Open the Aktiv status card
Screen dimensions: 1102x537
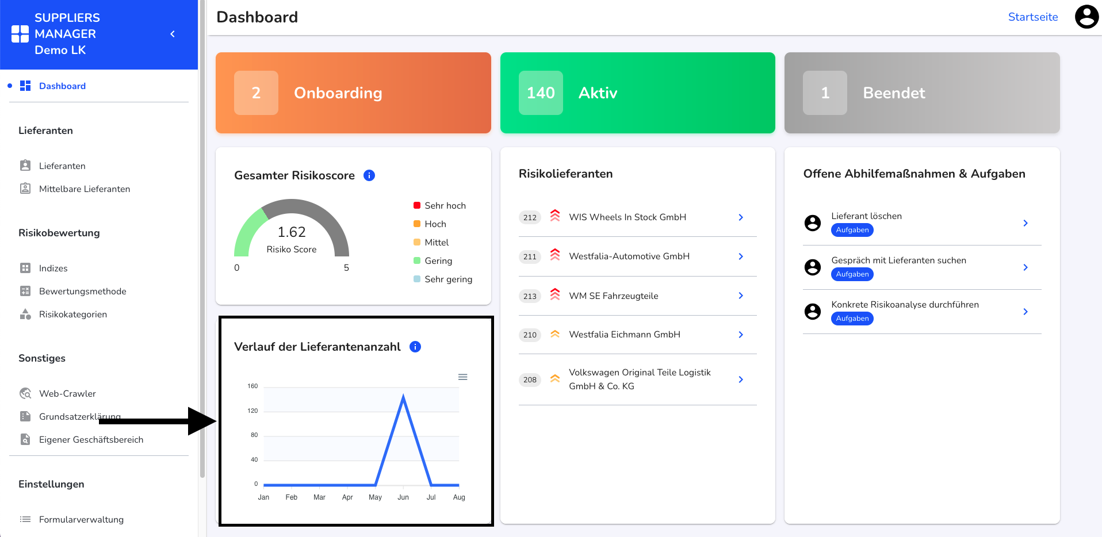tap(638, 93)
